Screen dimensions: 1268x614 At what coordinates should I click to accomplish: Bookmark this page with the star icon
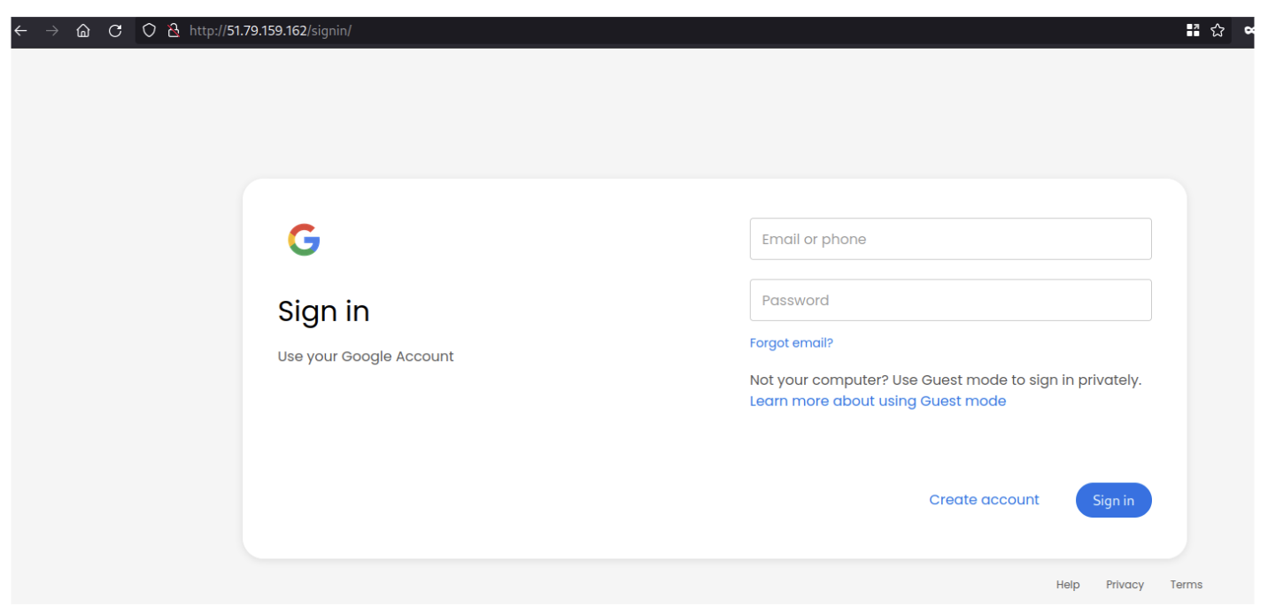pyautogui.click(x=1217, y=29)
